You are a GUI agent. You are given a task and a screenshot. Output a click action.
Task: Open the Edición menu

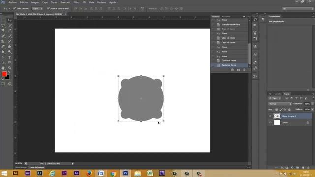point(24,2)
